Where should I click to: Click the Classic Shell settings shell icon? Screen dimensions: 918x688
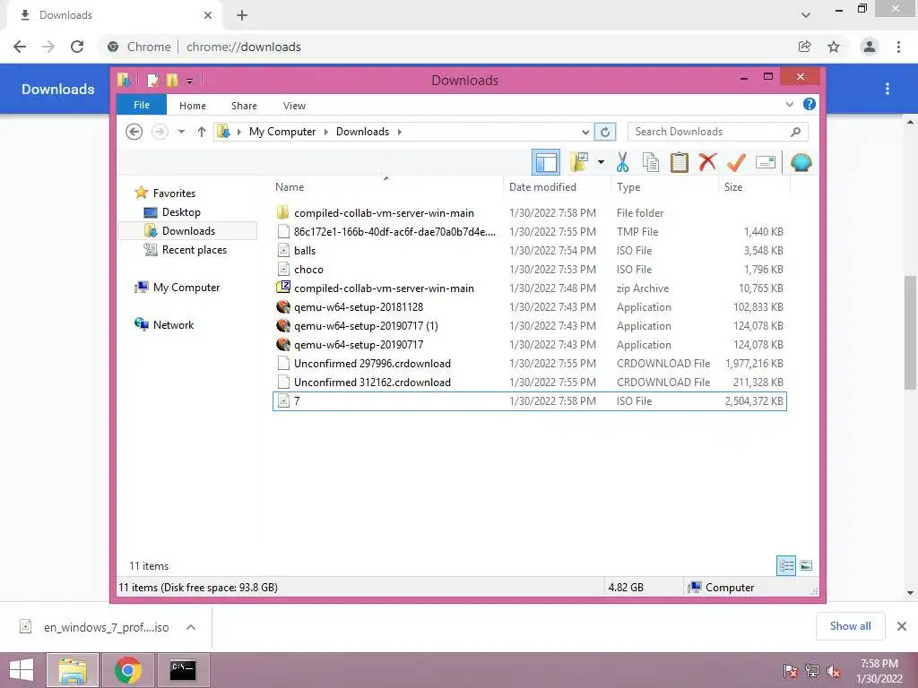pos(801,162)
